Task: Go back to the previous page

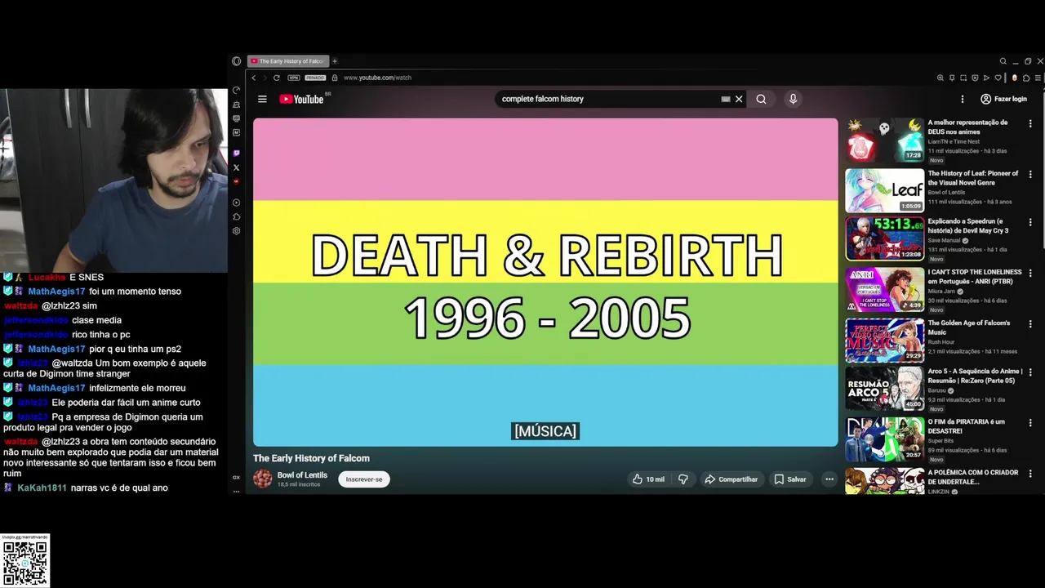Action: click(254, 78)
